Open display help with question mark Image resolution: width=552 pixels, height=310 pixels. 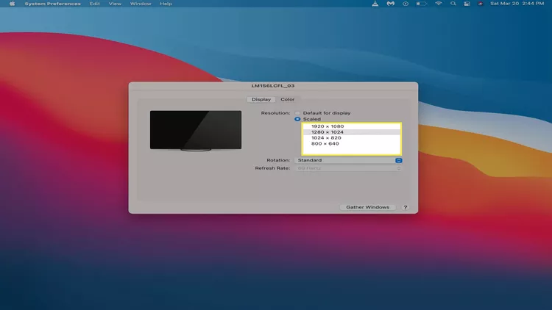pos(406,207)
